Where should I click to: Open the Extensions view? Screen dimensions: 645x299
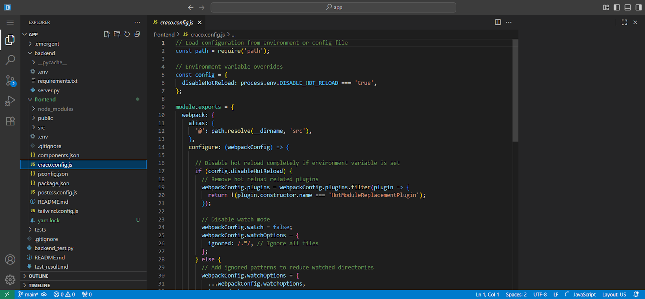click(10, 121)
